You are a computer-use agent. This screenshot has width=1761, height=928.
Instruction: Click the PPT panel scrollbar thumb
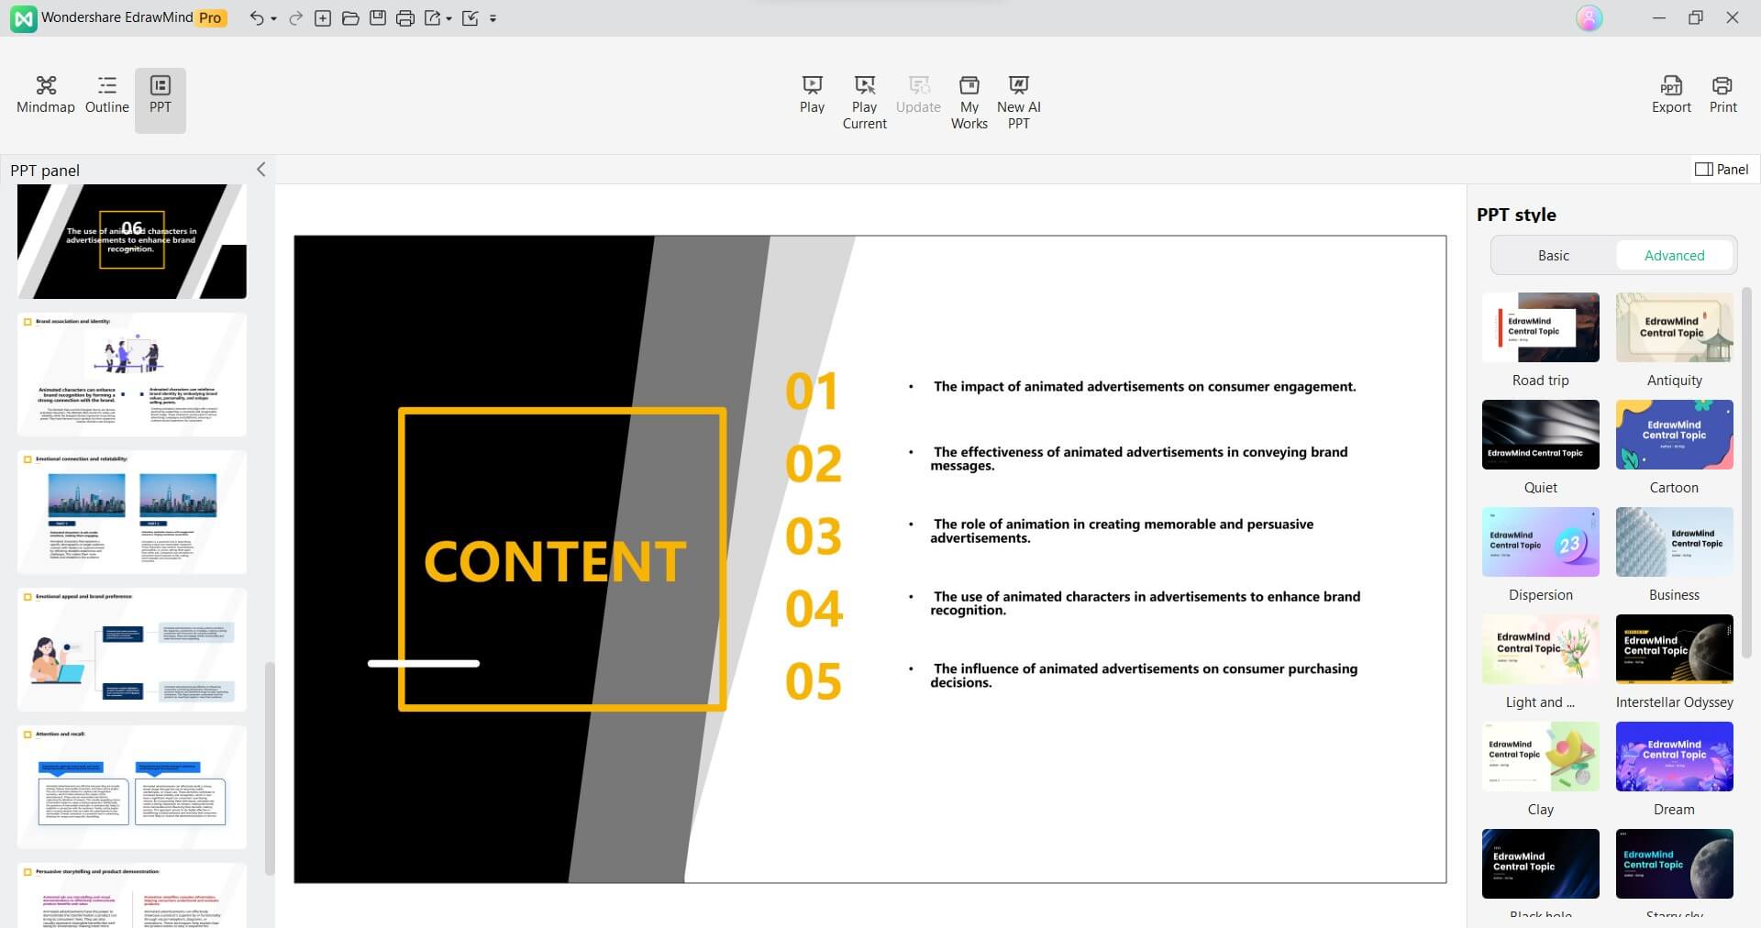click(x=270, y=768)
